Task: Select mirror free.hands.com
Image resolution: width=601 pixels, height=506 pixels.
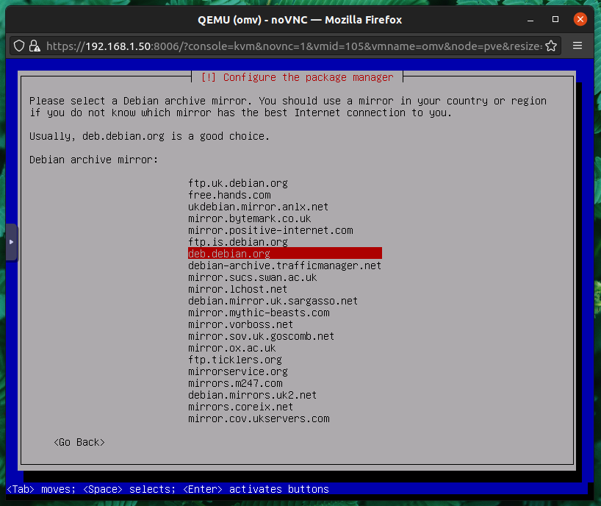Action: pos(229,195)
